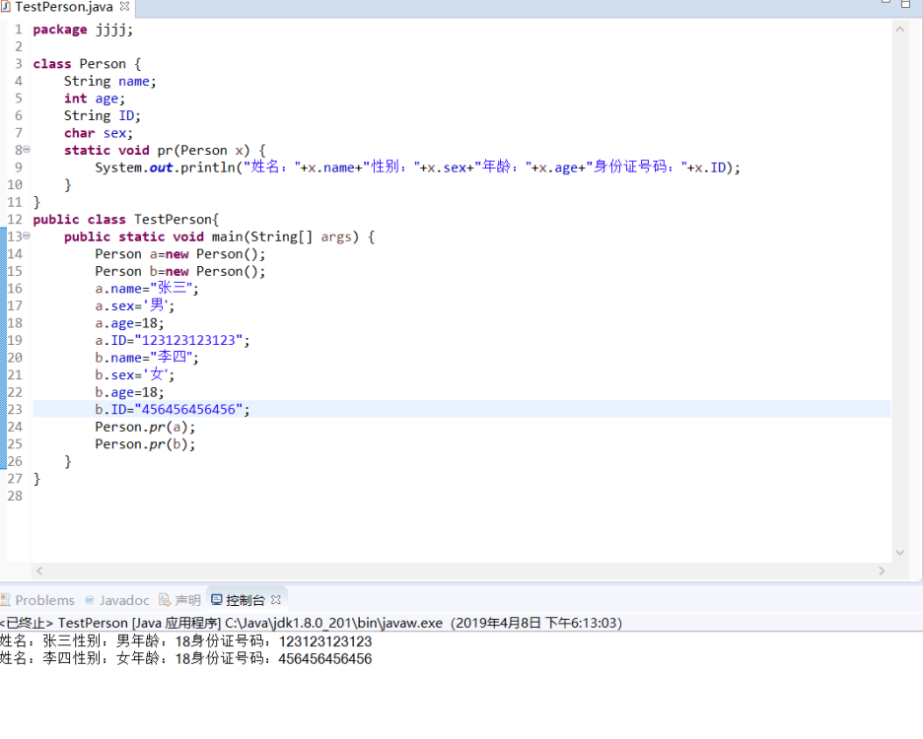Click the b.name="李四" assignment
Image resolution: width=923 pixels, height=739 pixels.
coord(147,357)
